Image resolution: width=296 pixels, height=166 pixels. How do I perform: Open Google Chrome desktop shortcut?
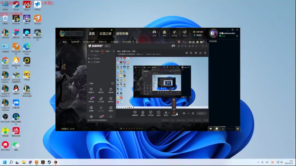coord(5,63)
